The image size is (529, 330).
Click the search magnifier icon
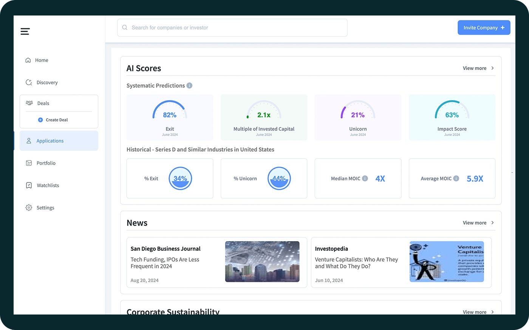click(x=125, y=28)
